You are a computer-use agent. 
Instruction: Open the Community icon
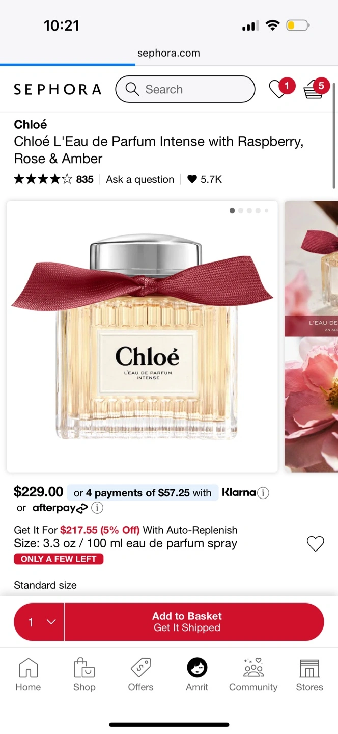click(x=253, y=668)
